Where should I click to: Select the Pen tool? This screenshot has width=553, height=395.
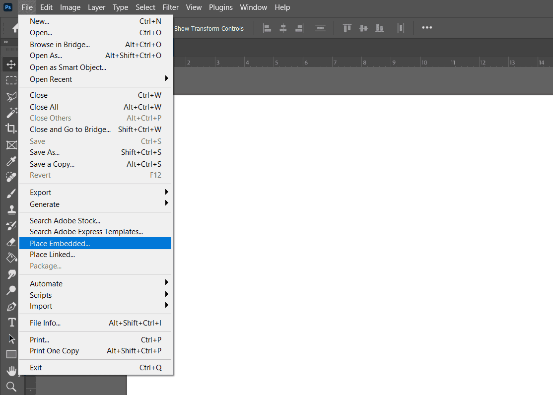click(11, 307)
